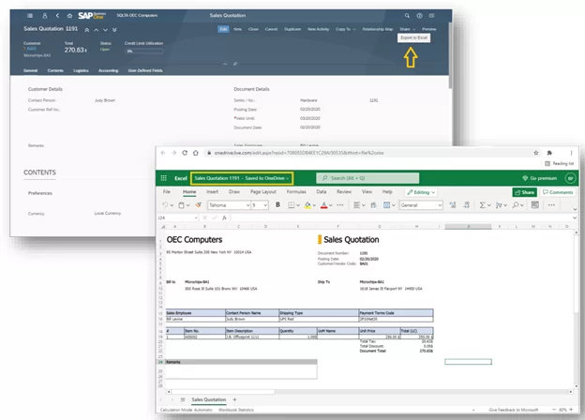Click the AutoSum sigma icon

click(x=483, y=205)
